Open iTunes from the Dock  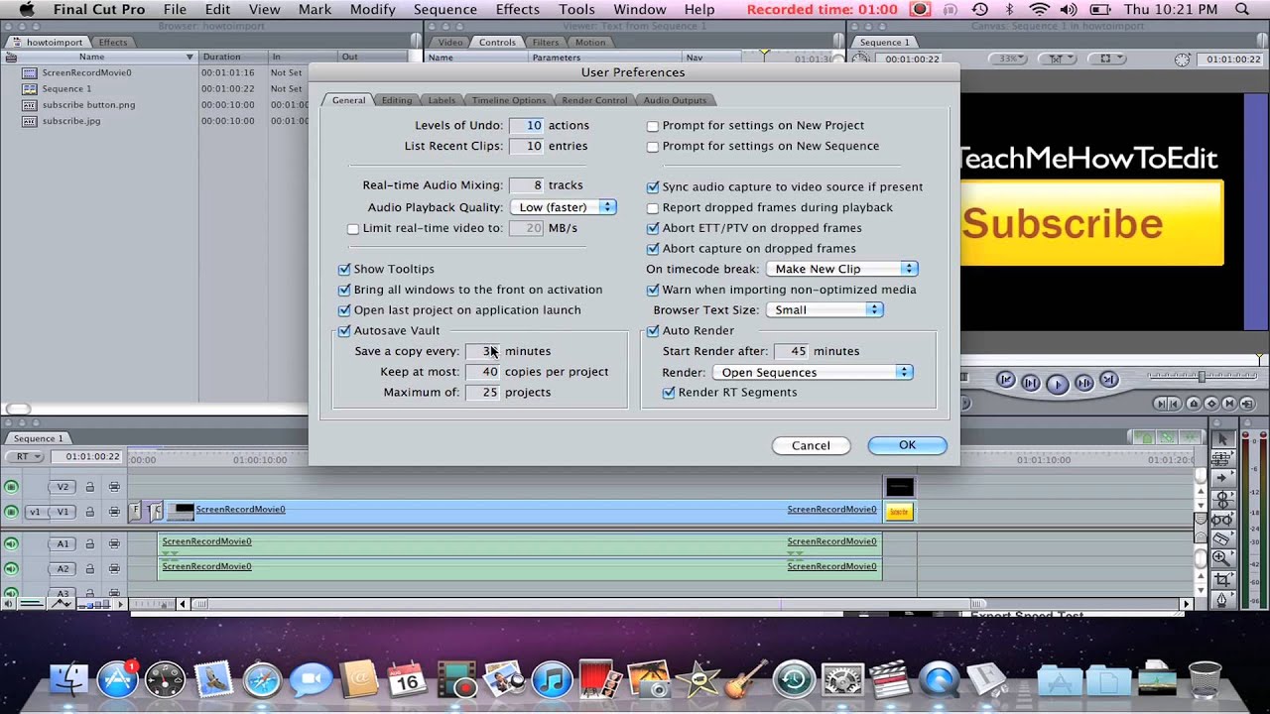(x=553, y=681)
